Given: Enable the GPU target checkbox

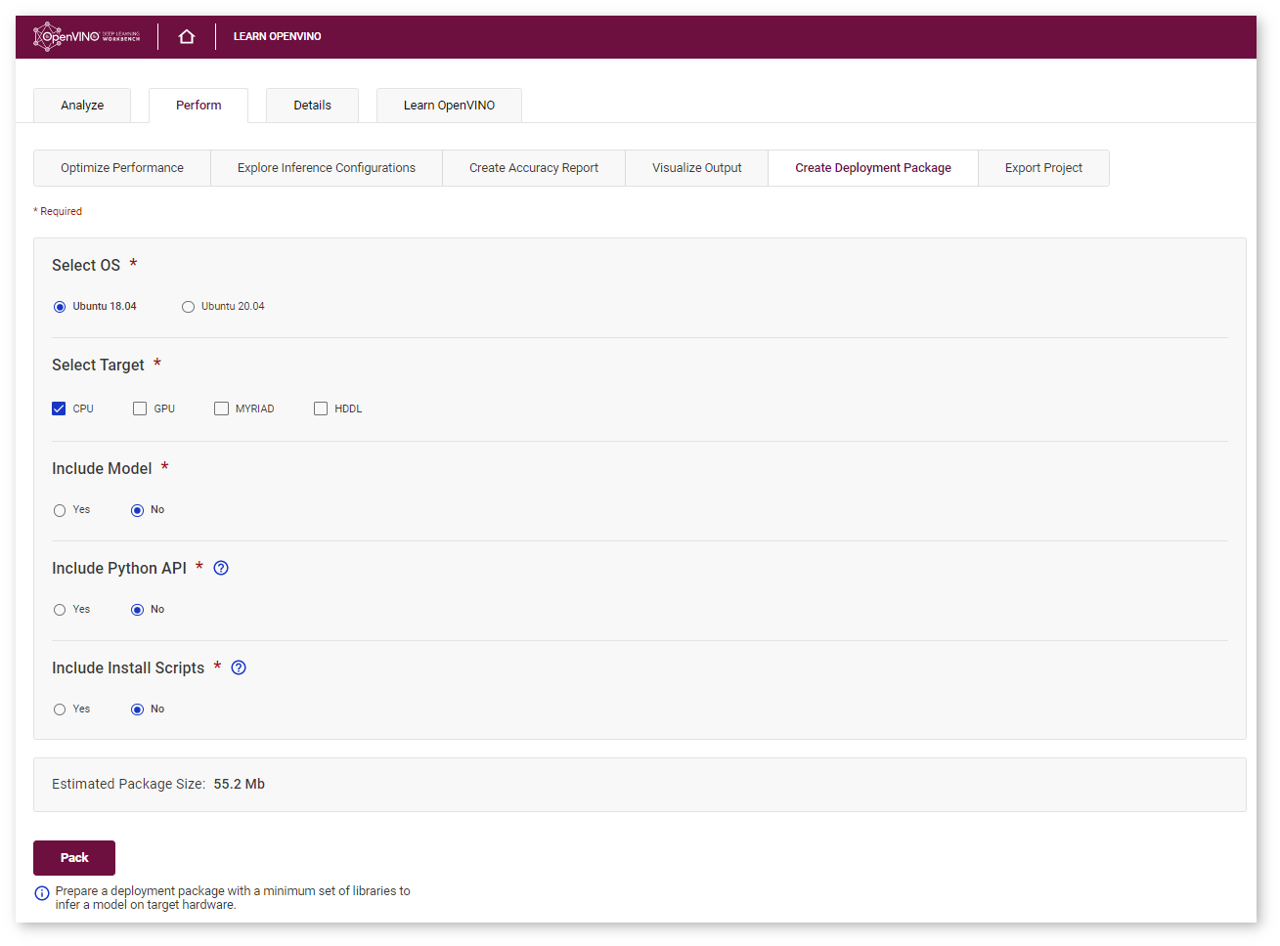Looking at the screenshot, I should [x=140, y=408].
